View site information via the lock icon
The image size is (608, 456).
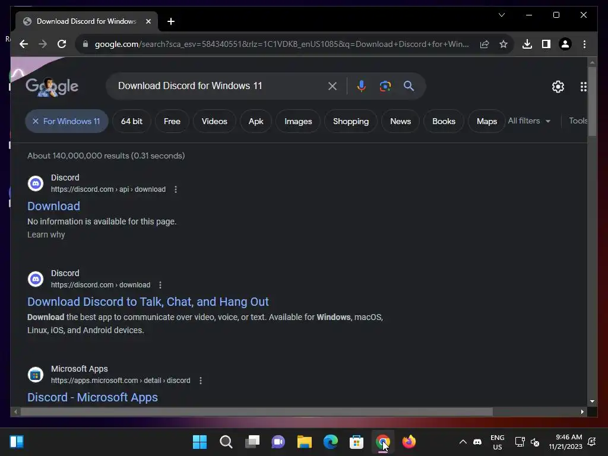point(85,44)
